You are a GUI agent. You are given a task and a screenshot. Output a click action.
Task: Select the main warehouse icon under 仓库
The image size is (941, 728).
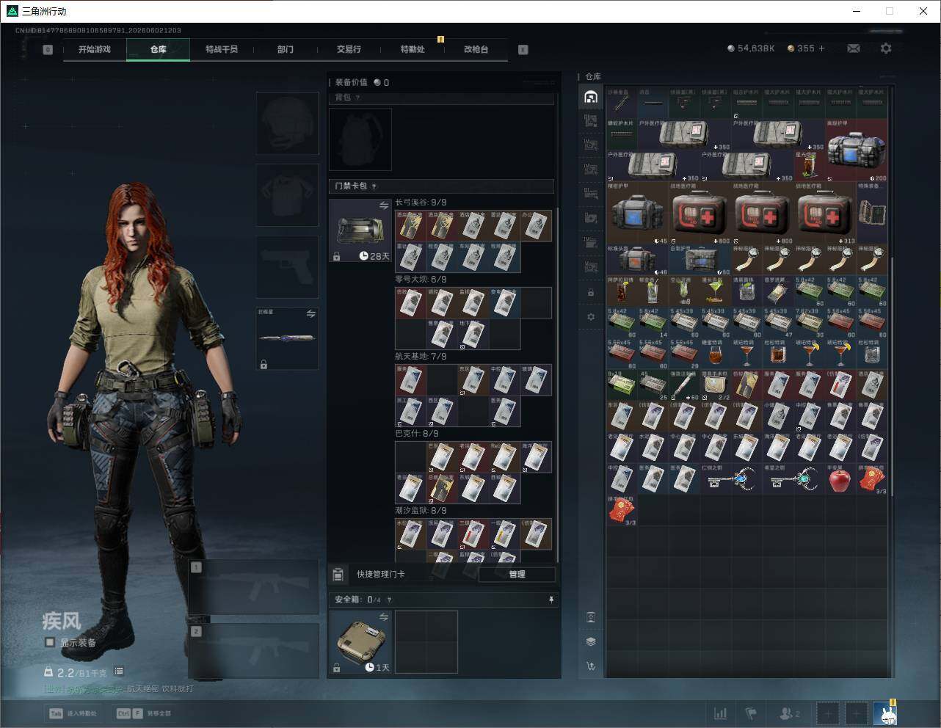click(591, 97)
